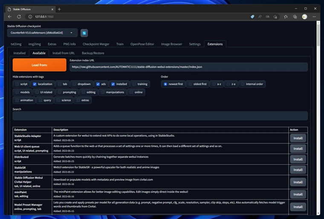324x219 pixels.
Task: Uncheck the installed tag checkbox
Action: tap(113, 84)
